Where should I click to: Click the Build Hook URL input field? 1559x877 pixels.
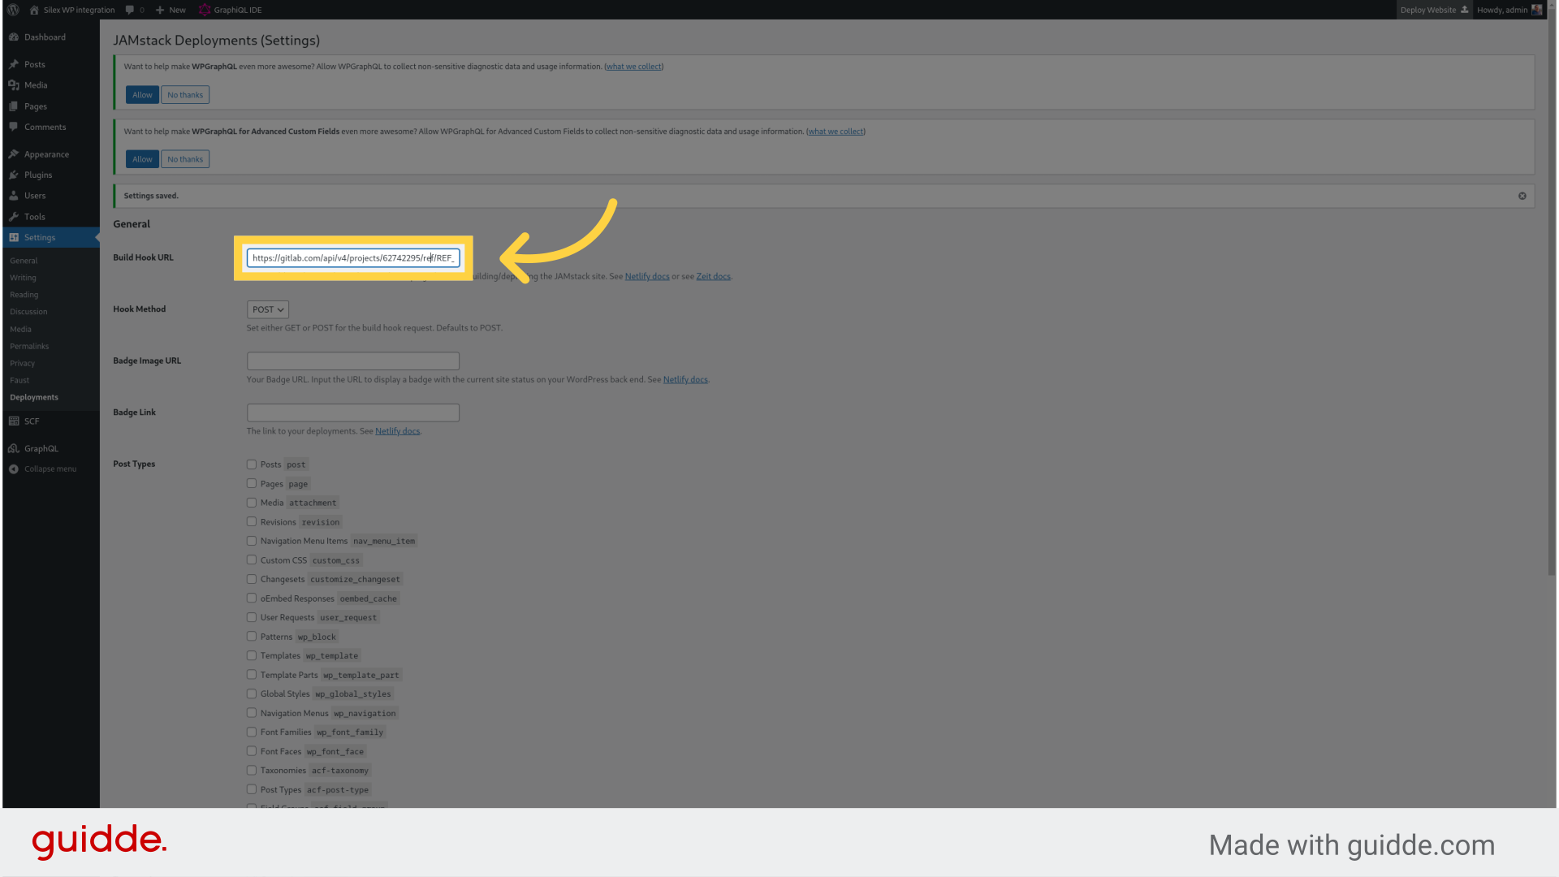click(x=353, y=257)
